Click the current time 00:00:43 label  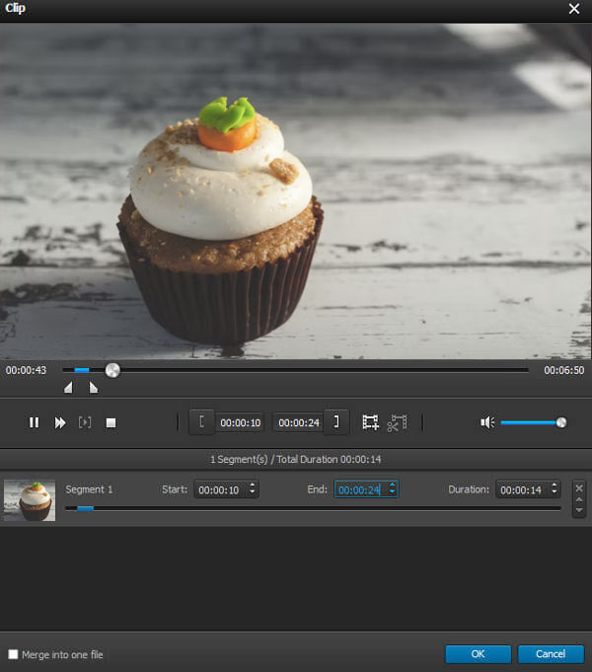point(27,370)
